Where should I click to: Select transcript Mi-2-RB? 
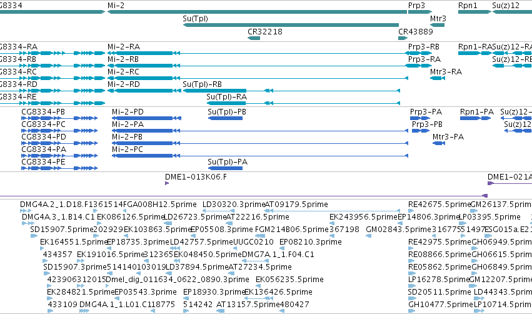pyautogui.click(x=258, y=66)
